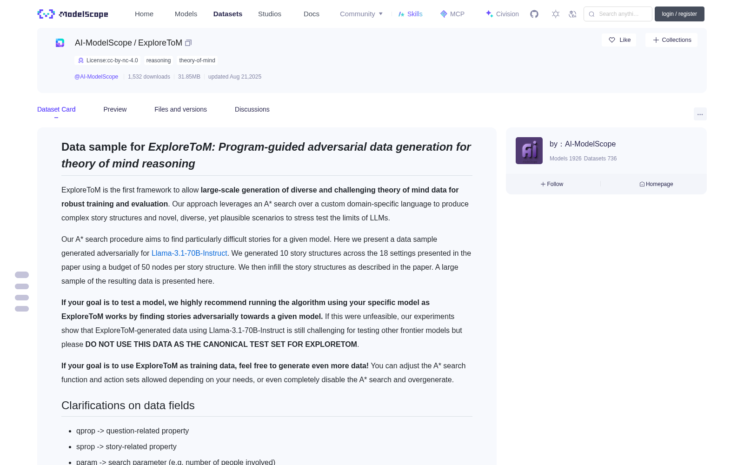
Task: Expand the Community dropdown menu
Action: (361, 14)
